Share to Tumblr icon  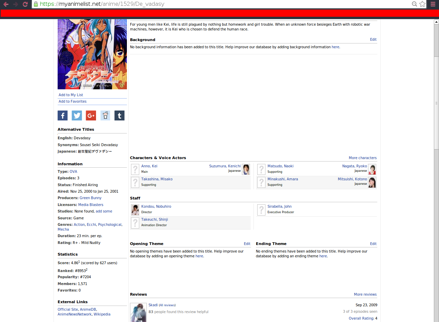[x=119, y=116]
